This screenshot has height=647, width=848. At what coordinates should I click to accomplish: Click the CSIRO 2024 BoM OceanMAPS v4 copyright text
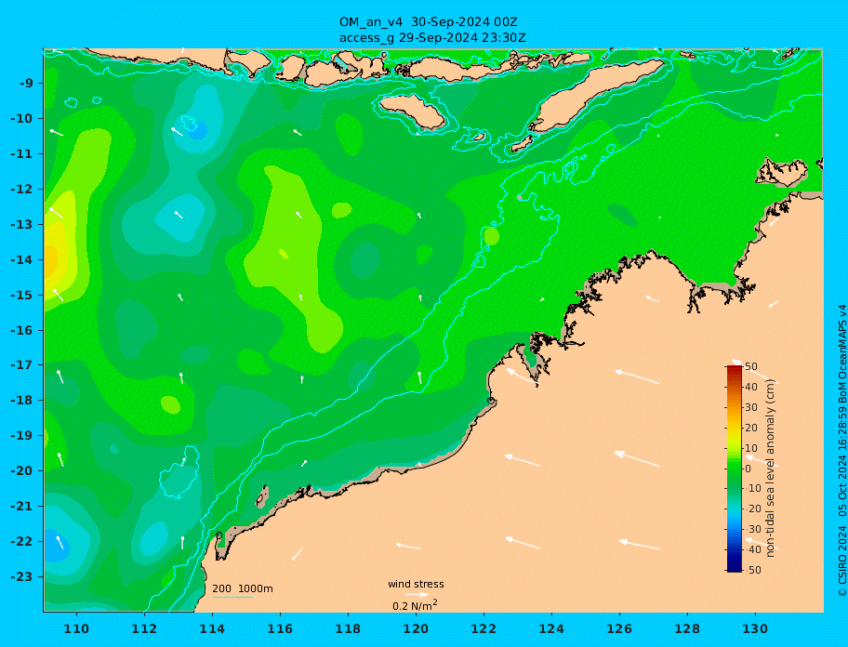click(x=841, y=451)
